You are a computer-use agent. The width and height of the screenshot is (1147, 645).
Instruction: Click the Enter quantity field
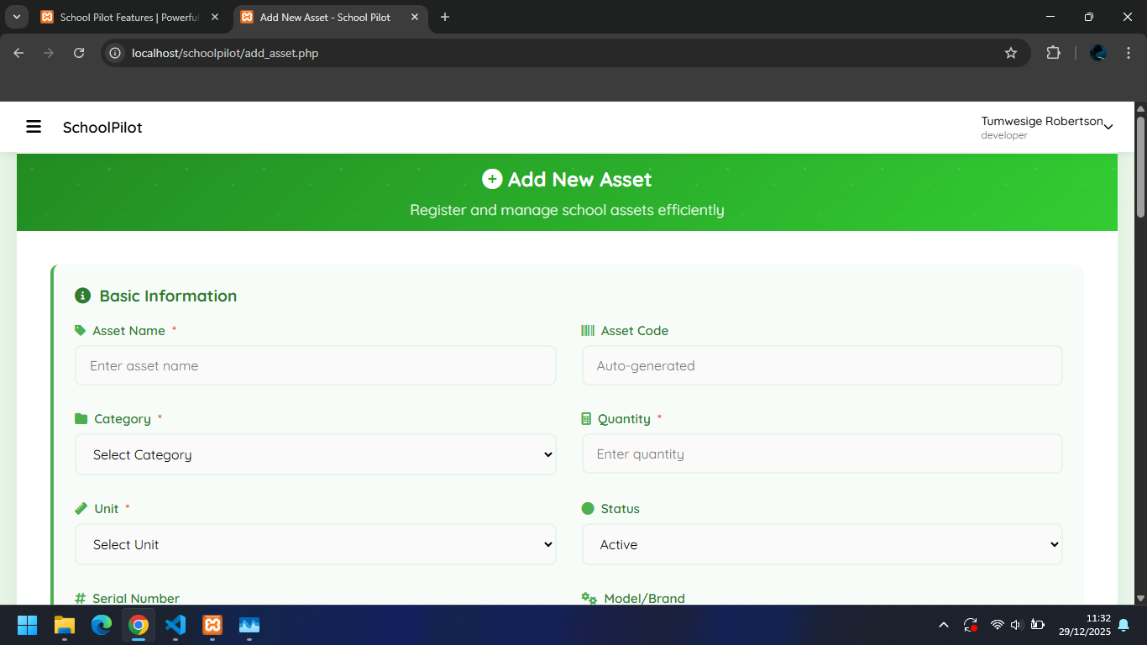821,454
